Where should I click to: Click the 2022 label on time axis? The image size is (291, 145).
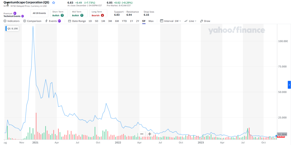[118, 143]
